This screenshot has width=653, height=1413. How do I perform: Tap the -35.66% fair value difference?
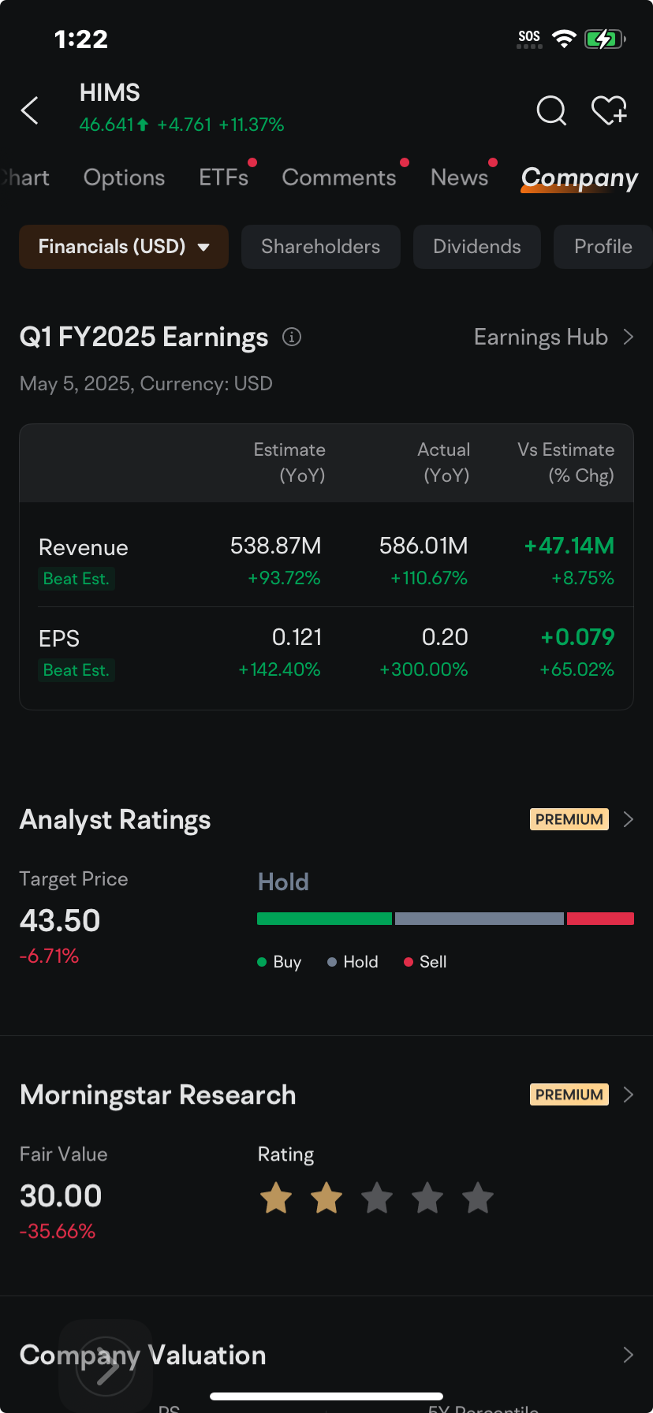[58, 1232]
